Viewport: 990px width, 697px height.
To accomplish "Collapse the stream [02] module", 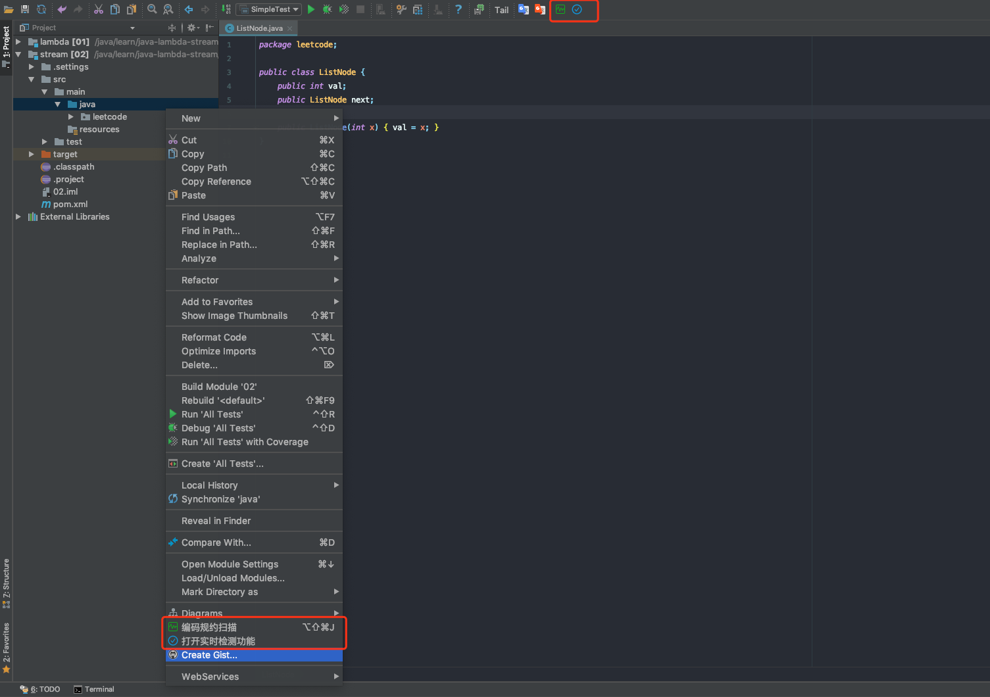I will click(18, 55).
